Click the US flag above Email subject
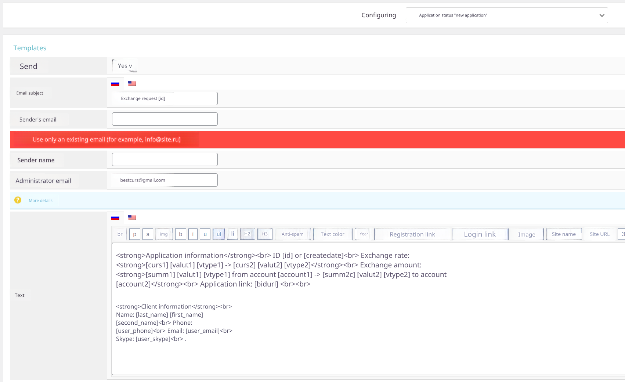The height and width of the screenshot is (382, 625). [132, 83]
